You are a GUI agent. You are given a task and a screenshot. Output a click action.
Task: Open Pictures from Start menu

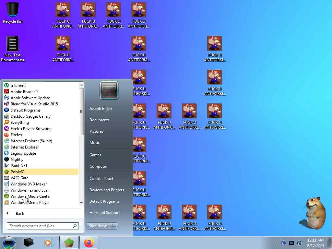pyautogui.click(x=96, y=131)
